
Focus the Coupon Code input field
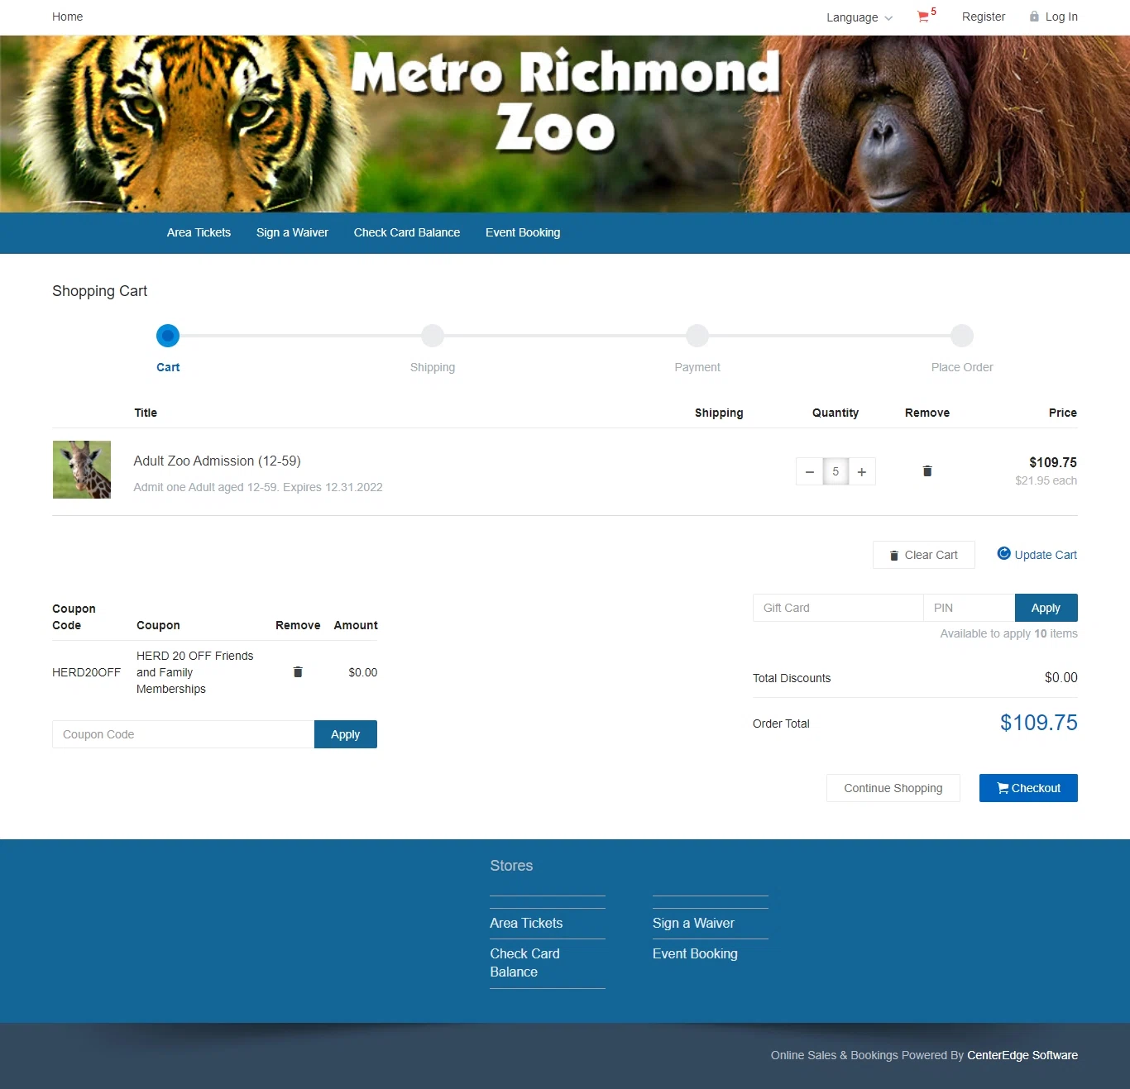pos(183,734)
